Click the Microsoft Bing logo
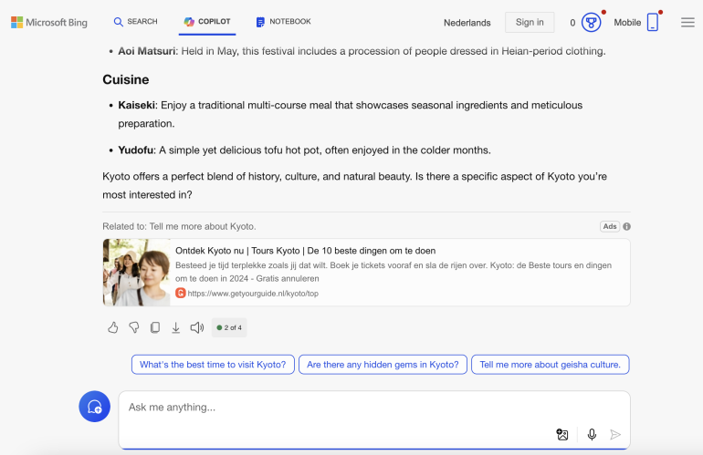 (x=49, y=22)
